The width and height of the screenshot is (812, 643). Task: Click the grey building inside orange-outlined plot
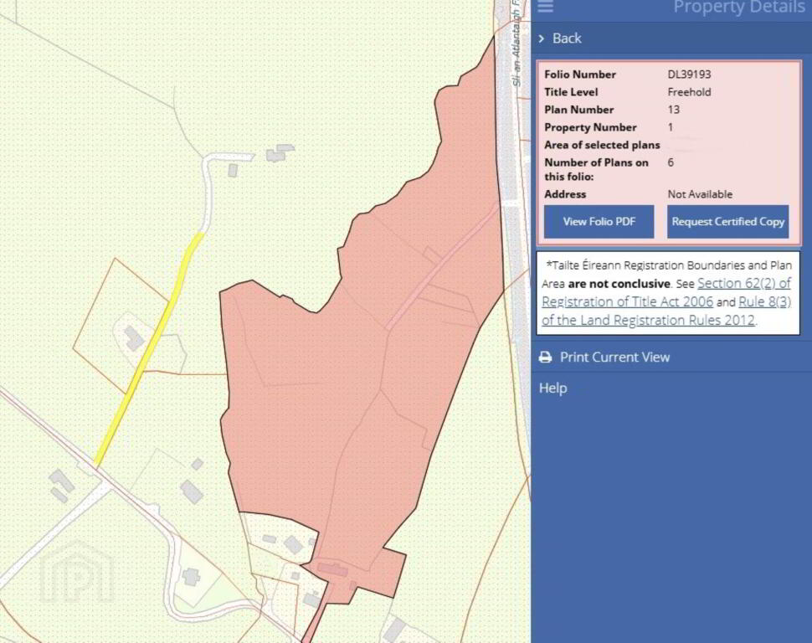134,337
